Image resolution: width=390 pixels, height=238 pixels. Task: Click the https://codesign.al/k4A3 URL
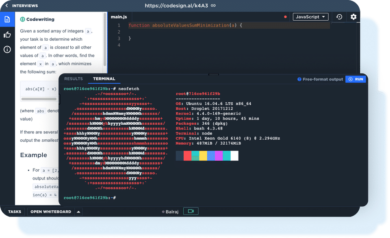(176, 5)
